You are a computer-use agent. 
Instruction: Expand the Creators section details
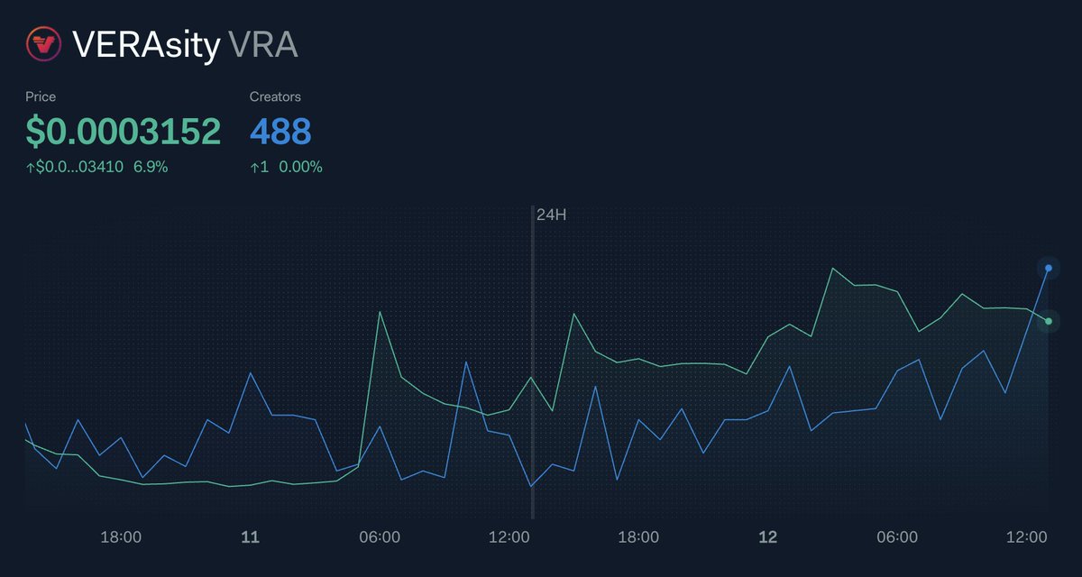[275, 96]
